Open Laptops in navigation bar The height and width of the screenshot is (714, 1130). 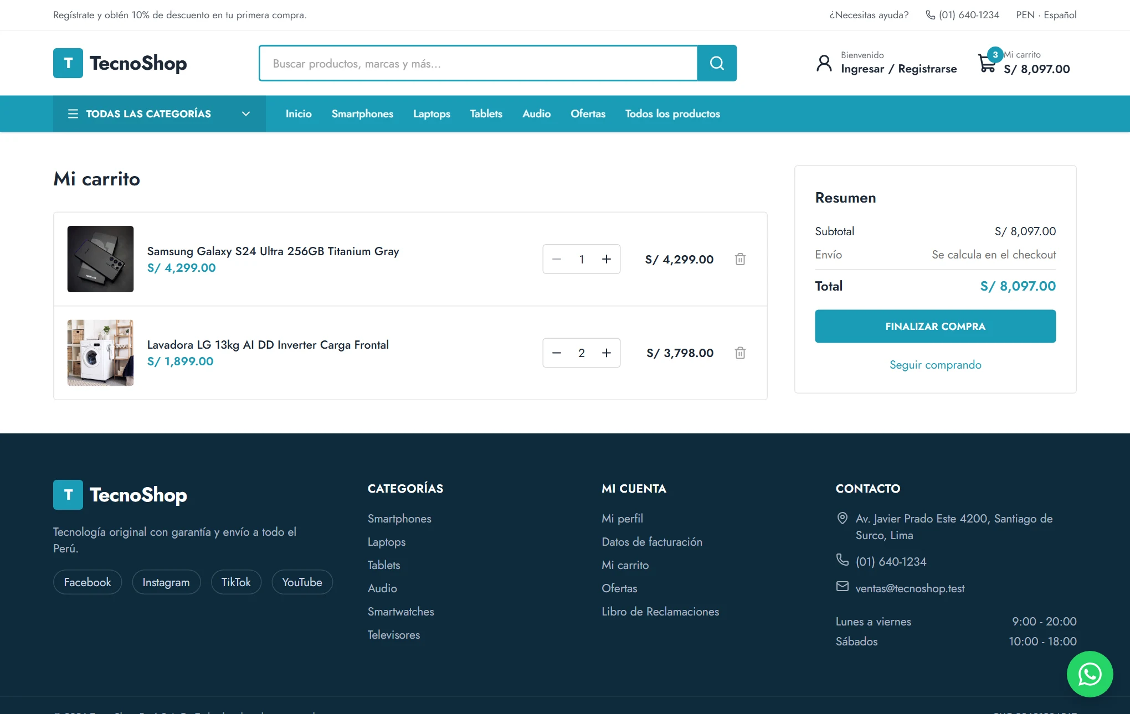pos(432,113)
